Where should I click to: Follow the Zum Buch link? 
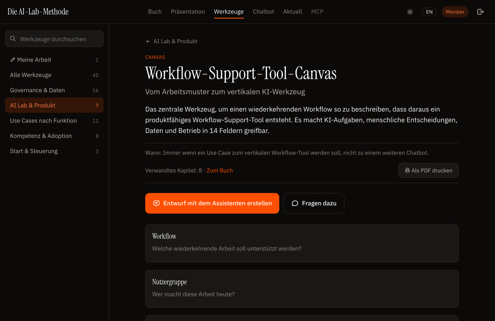(220, 170)
